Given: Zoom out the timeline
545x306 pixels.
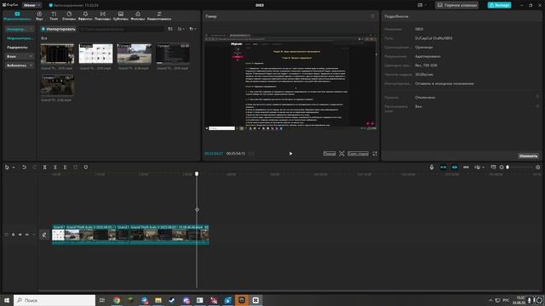Looking at the screenshot, I should pyautogui.click(x=502, y=167).
